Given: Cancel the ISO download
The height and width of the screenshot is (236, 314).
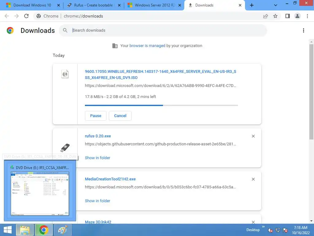Looking at the screenshot, I should coord(120,116).
